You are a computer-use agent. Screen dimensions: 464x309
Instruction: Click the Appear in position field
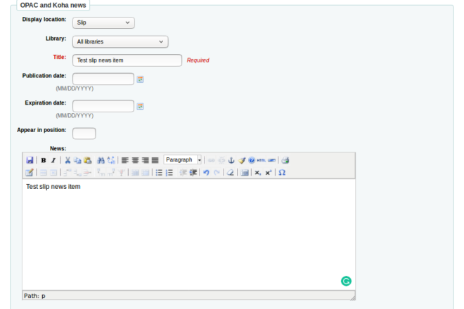(x=84, y=133)
